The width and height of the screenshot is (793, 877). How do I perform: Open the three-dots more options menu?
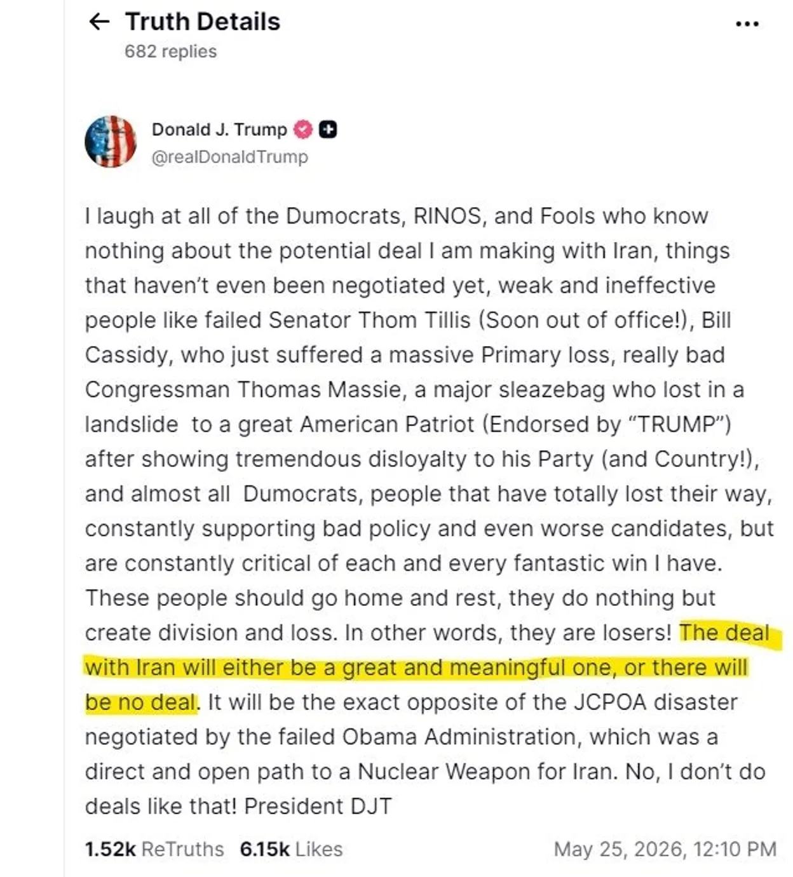(747, 24)
